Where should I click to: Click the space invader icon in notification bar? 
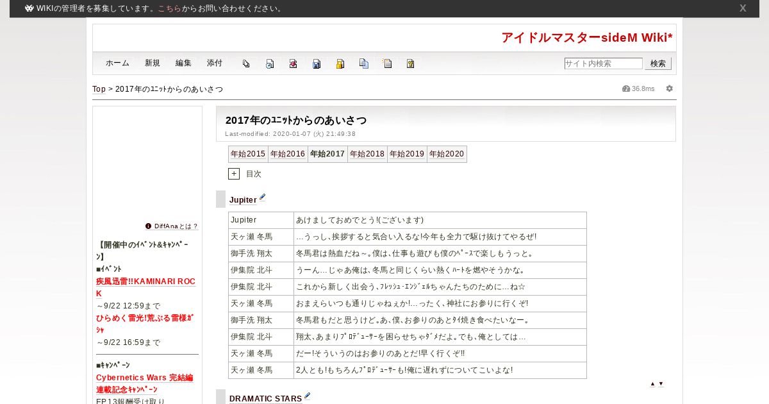click(x=29, y=8)
